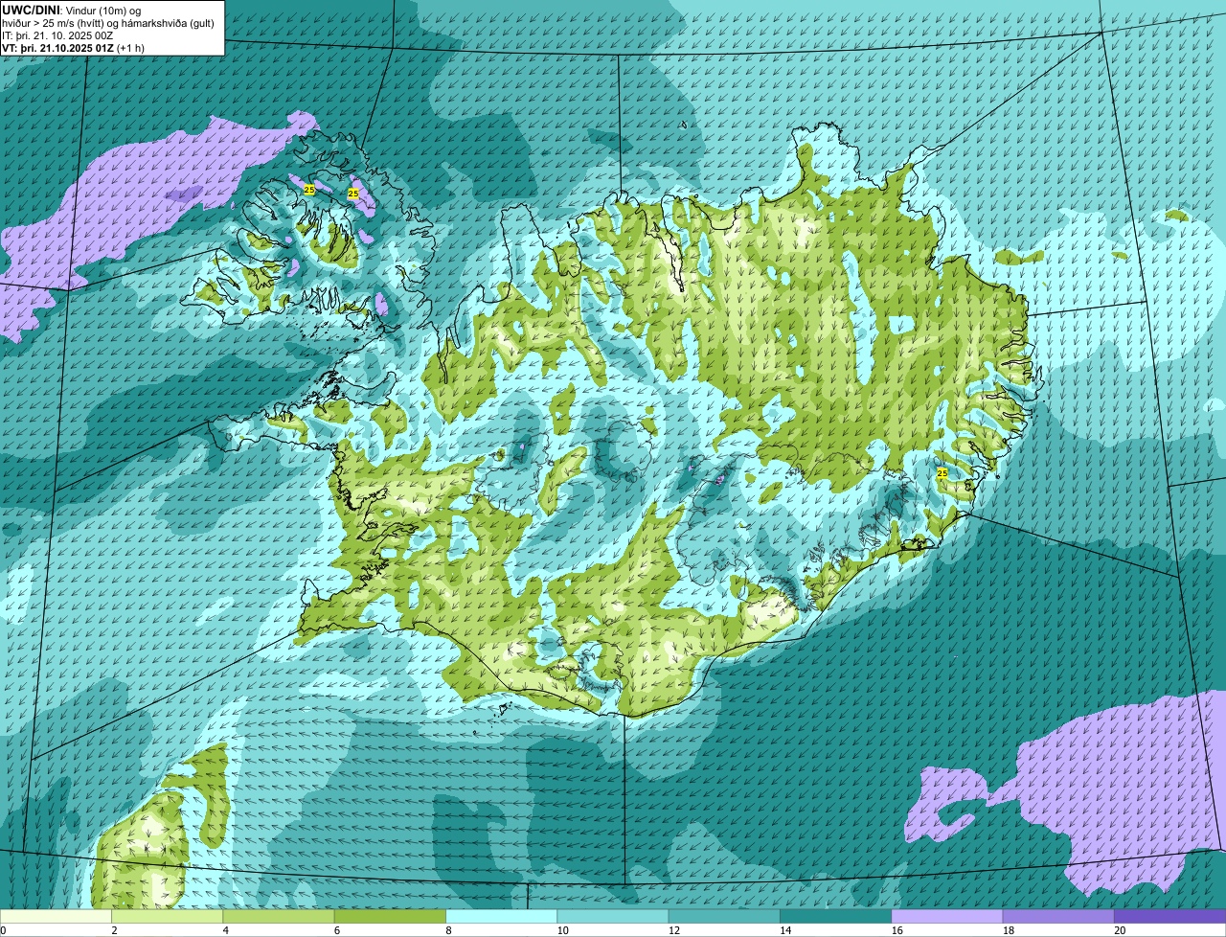Select the 18–20 m/s medium purple legend swatch
The image size is (1226, 937).
click(1058, 916)
